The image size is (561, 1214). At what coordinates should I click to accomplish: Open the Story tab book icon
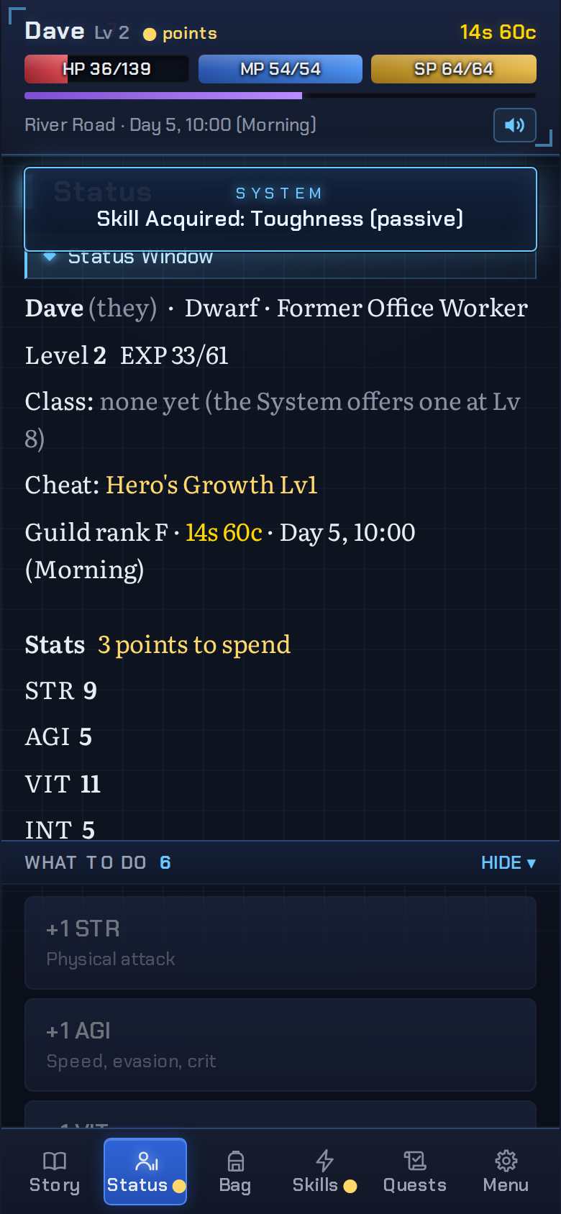pos(55,1161)
